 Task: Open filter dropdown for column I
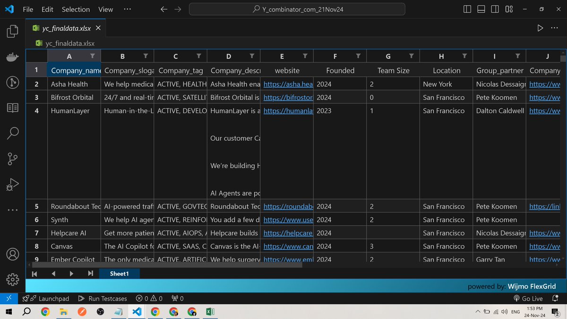pos(518,56)
